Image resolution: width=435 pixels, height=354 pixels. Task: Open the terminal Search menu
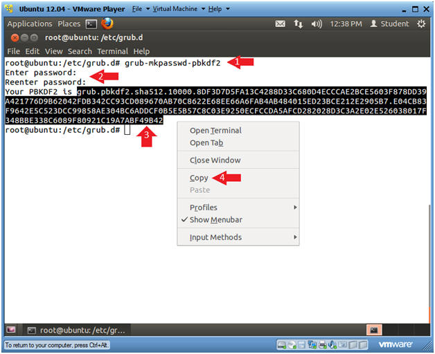pyautogui.click(x=80, y=51)
